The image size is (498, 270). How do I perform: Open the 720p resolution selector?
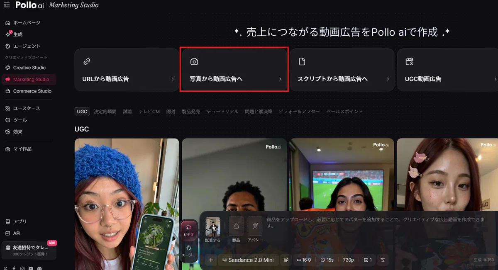point(348,260)
